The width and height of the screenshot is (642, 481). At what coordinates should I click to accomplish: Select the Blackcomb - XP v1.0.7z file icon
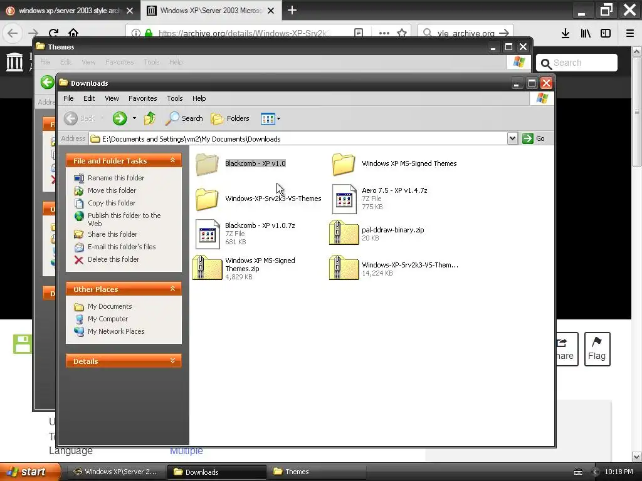click(208, 234)
